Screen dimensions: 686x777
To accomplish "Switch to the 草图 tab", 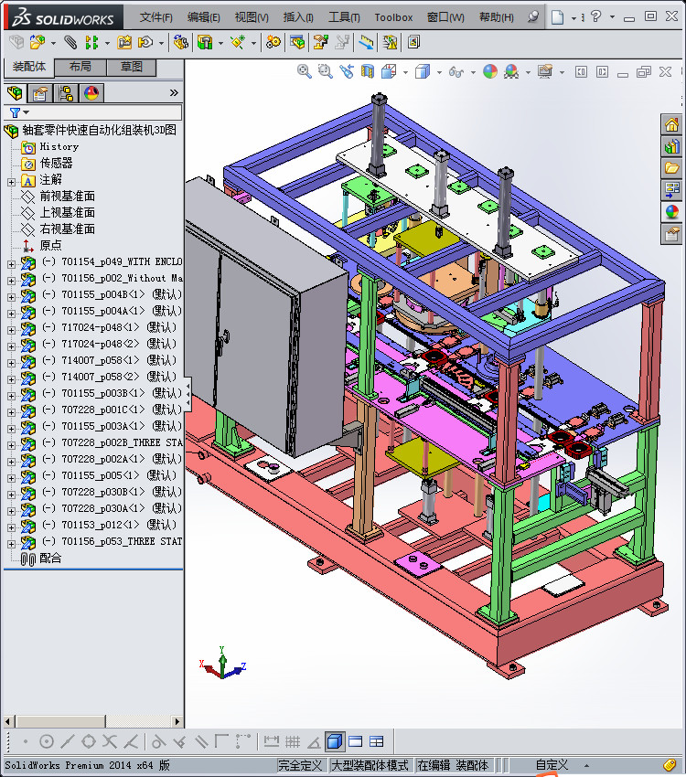I will [132, 67].
